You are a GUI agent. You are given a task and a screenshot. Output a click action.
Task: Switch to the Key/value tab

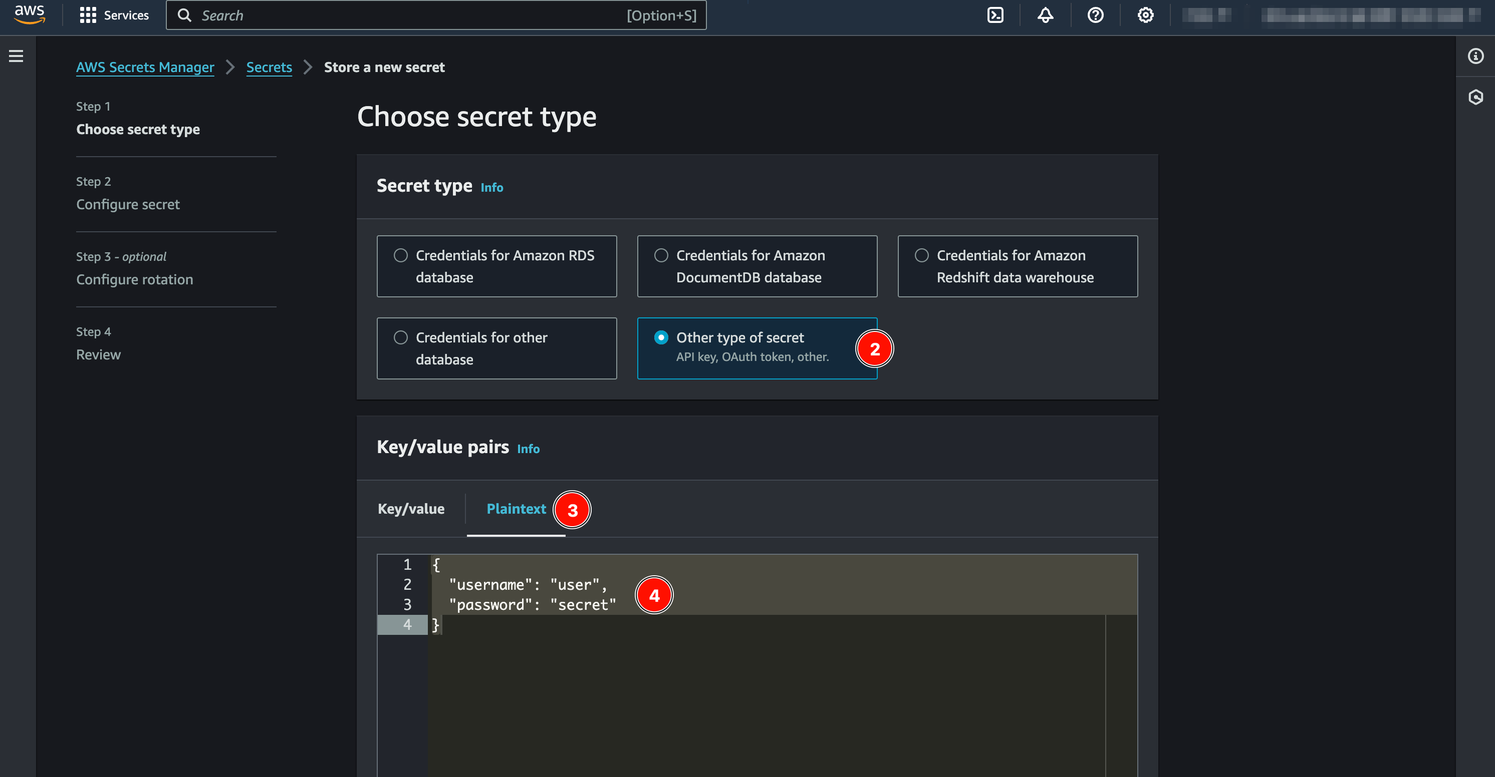pyautogui.click(x=411, y=508)
